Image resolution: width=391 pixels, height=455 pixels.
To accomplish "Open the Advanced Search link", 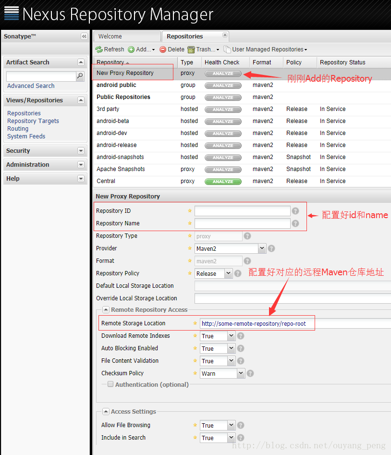I will 31,86.
